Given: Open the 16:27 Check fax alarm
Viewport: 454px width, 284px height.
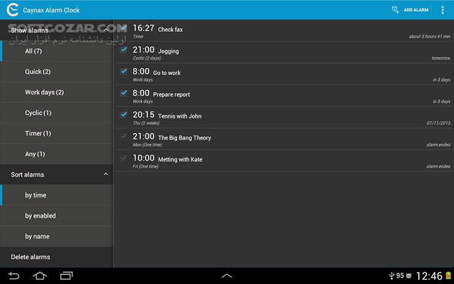Looking at the screenshot, I should [x=283, y=31].
